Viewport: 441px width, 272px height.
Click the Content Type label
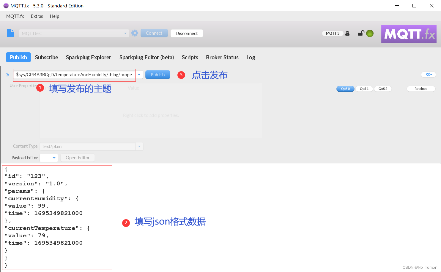click(25, 146)
